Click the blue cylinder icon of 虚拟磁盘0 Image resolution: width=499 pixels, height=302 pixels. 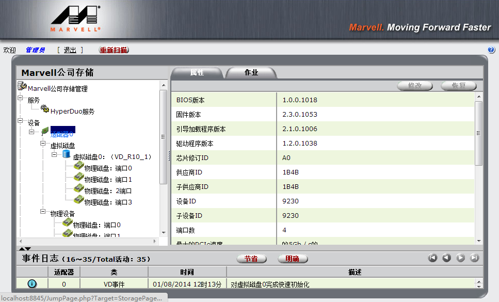[x=66, y=154]
